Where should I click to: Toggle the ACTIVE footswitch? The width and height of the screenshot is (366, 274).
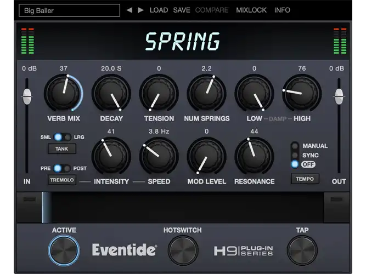(64, 250)
